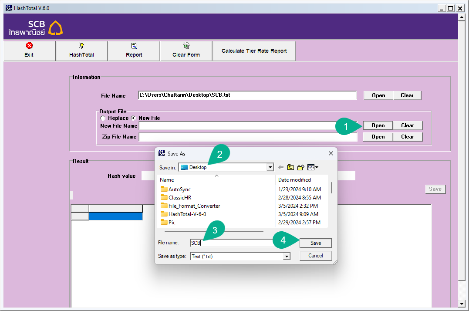Viewport: 469px width, 311px height.
Task: Click the File Name row Open button
Action: click(x=378, y=95)
